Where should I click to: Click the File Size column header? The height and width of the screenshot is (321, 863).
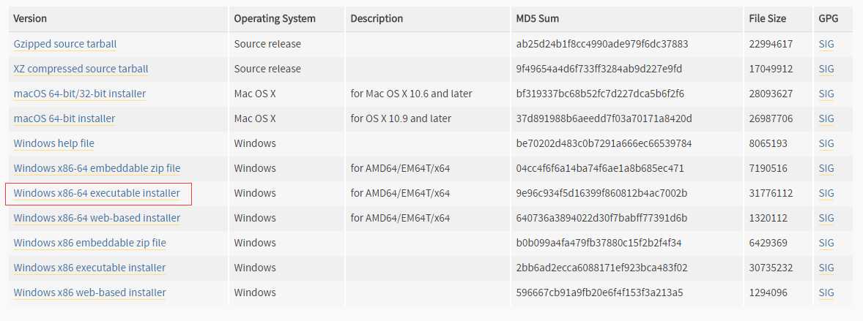(767, 19)
